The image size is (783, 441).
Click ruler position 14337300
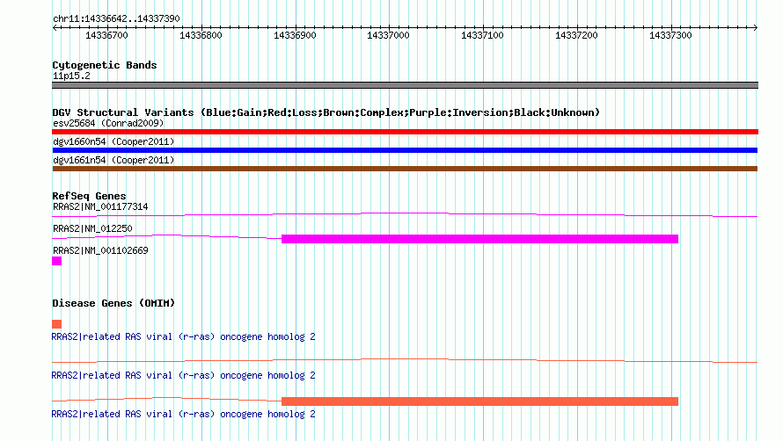[x=670, y=35]
